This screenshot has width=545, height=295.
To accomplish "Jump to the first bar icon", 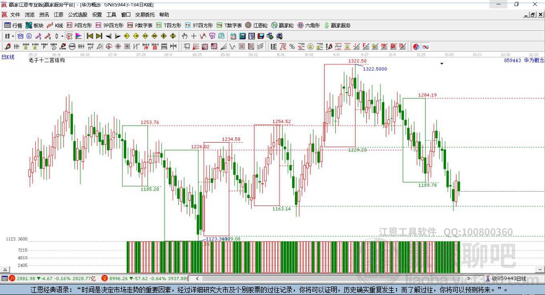I will tap(90, 36).
